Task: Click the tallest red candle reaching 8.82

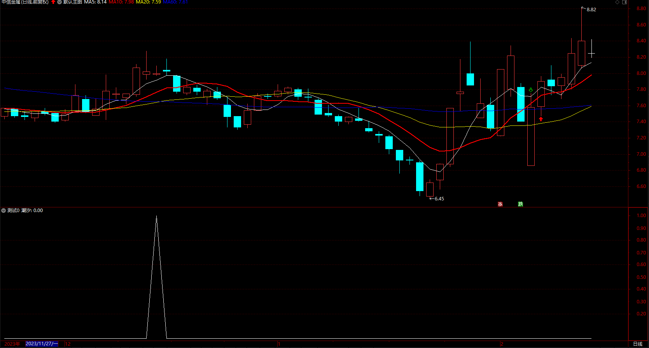Action: pos(581,53)
